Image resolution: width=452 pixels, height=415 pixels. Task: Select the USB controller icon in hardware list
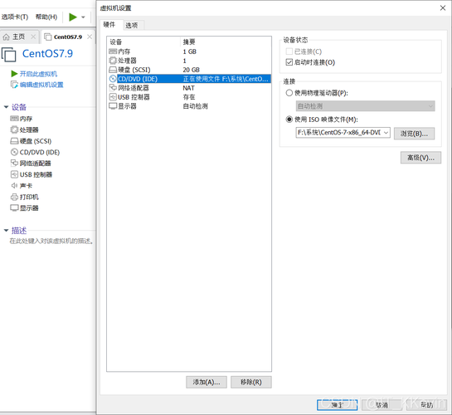tap(113, 97)
